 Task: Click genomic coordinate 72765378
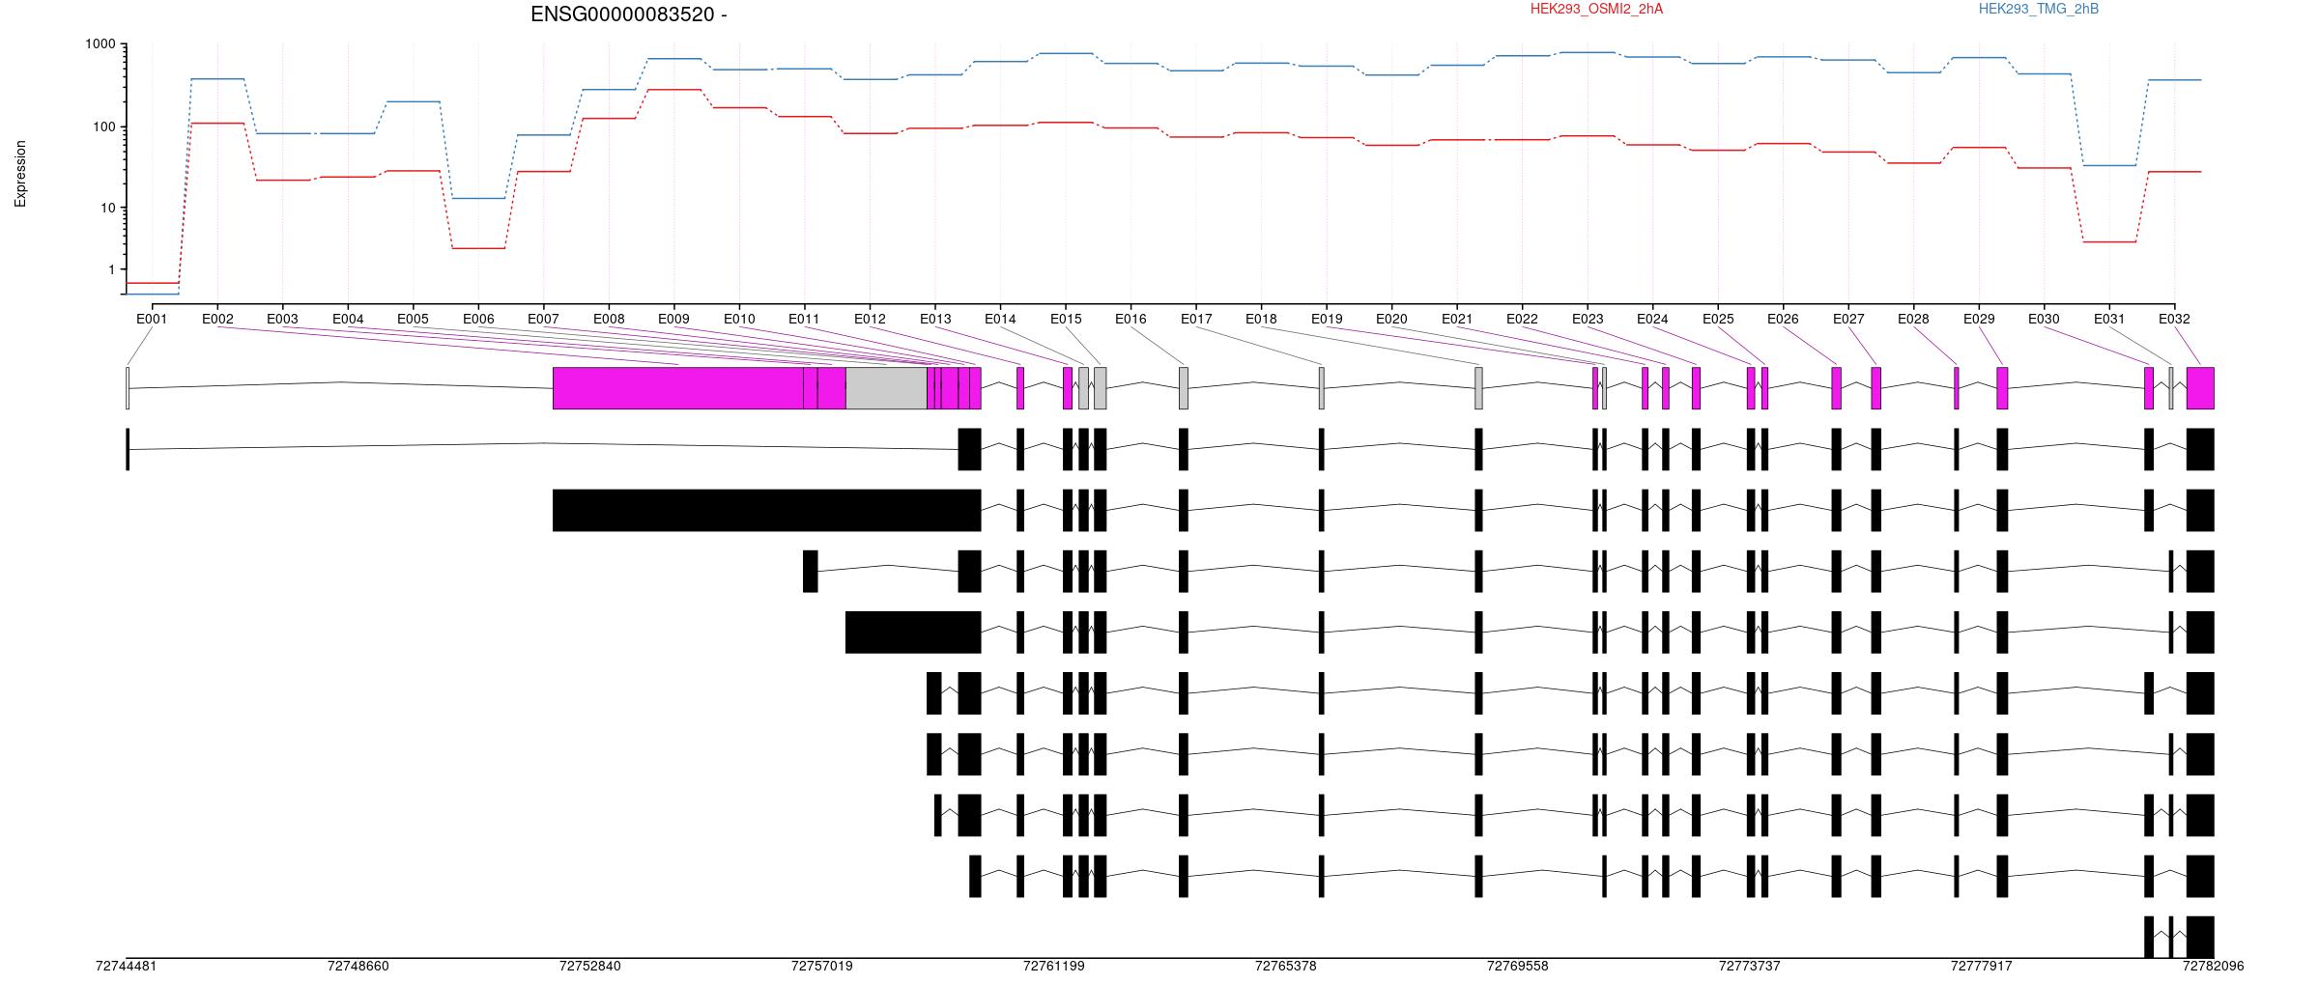click(1286, 966)
